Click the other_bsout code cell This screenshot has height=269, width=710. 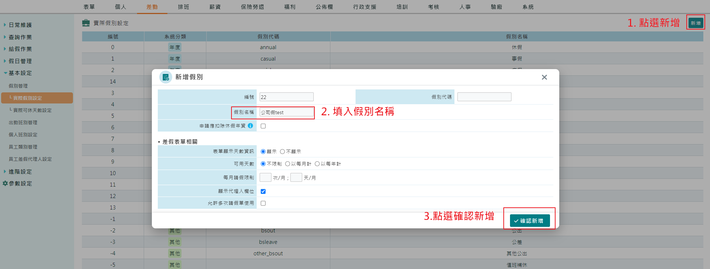pyautogui.click(x=268, y=253)
